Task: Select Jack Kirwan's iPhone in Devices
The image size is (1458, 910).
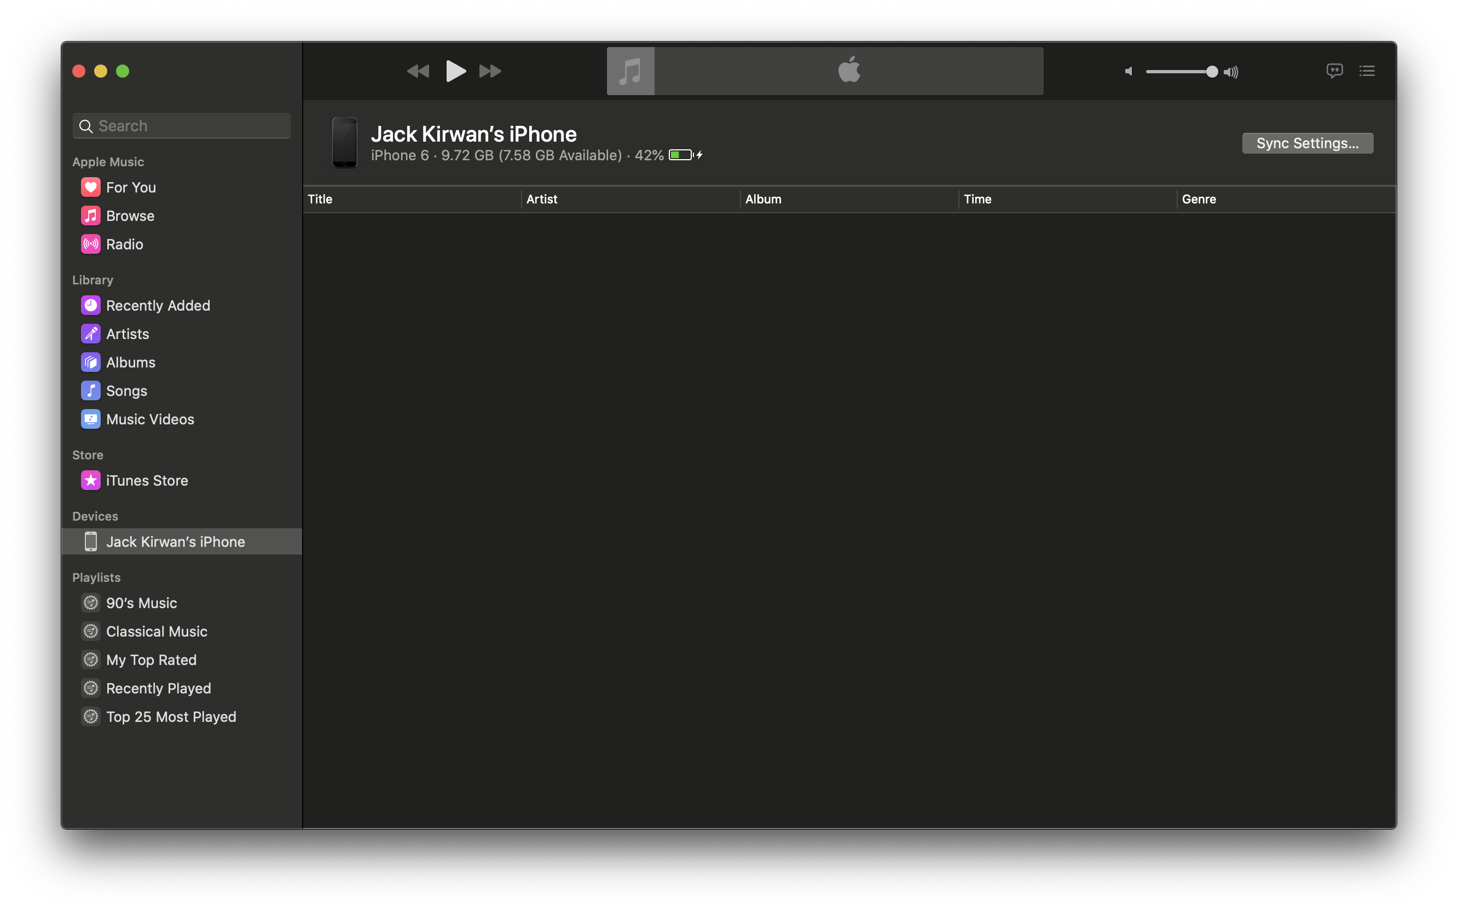Action: tap(181, 541)
